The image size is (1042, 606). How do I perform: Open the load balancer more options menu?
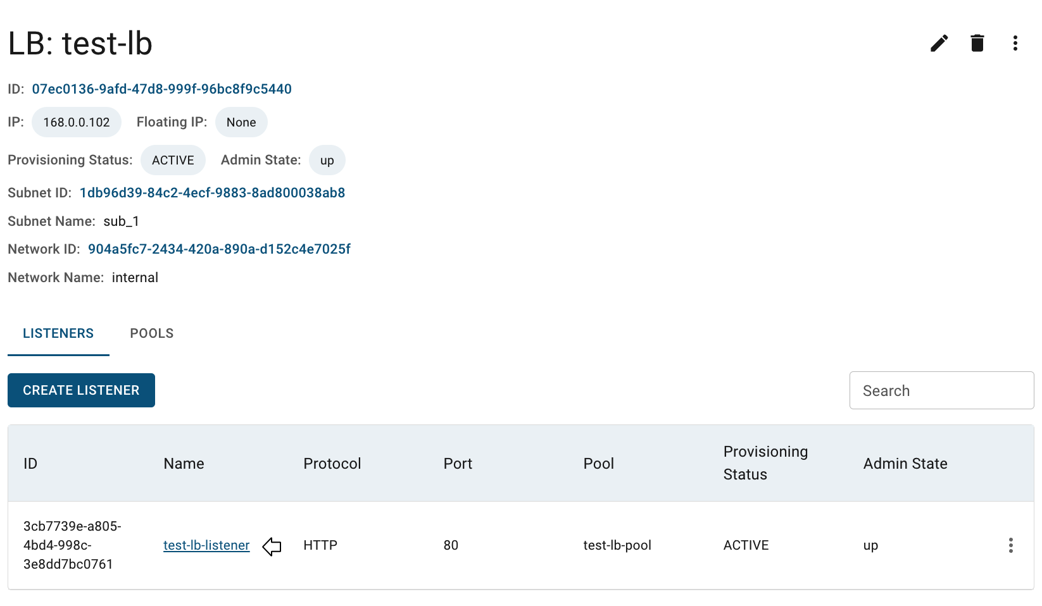[x=1015, y=43]
